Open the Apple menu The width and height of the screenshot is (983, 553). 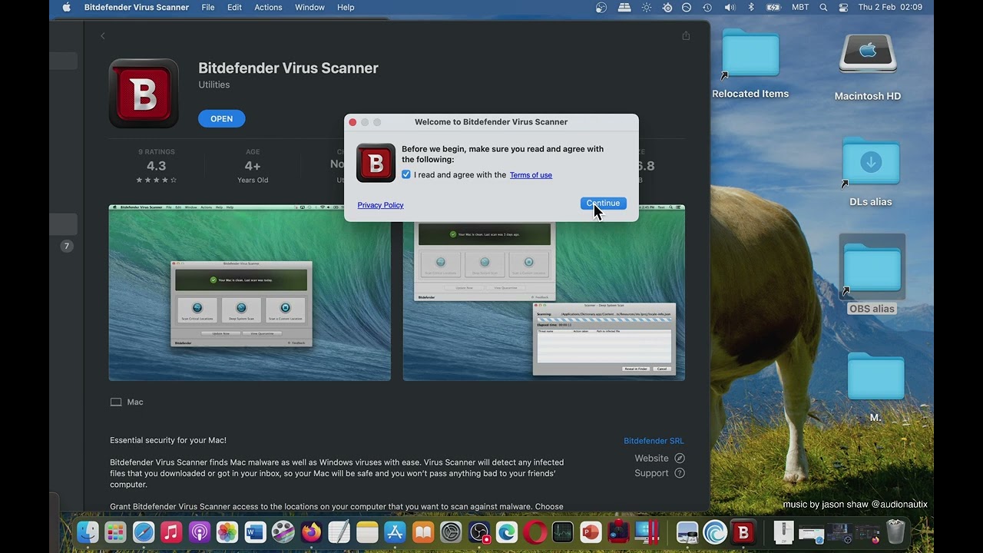click(x=66, y=8)
